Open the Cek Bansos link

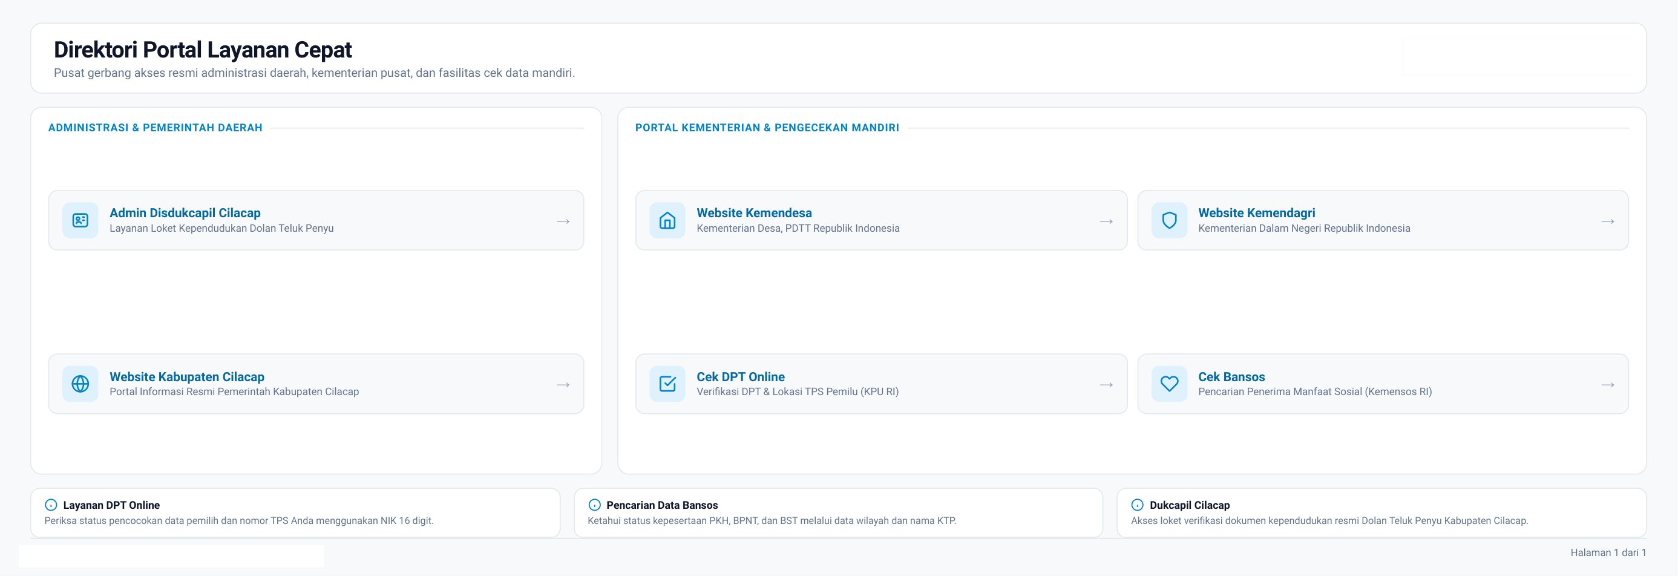tap(1383, 384)
